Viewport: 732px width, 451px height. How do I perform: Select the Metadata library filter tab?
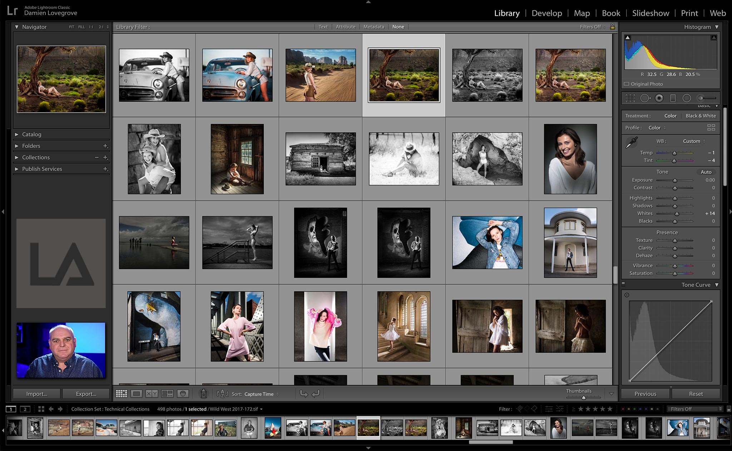tap(374, 27)
